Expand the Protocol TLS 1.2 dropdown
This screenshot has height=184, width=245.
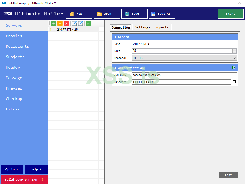pos(184,58)
